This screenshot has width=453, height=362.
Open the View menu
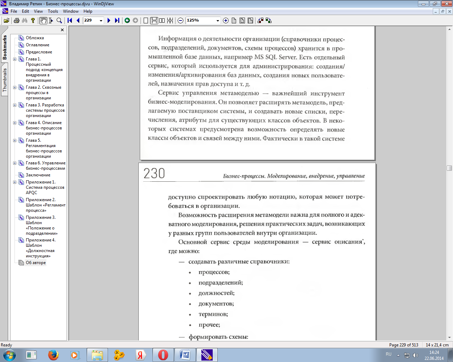[x=38, y=11]
